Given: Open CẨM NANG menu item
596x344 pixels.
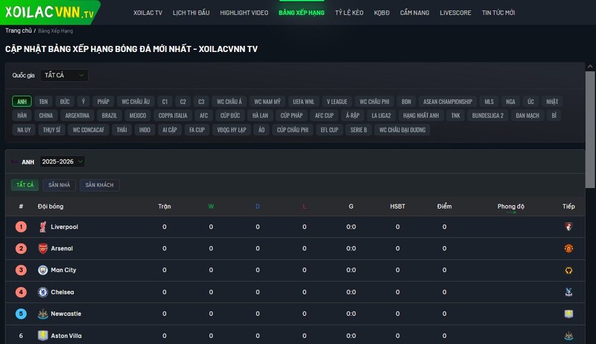Looking at the screenshot, I should (x=415, y=13).
